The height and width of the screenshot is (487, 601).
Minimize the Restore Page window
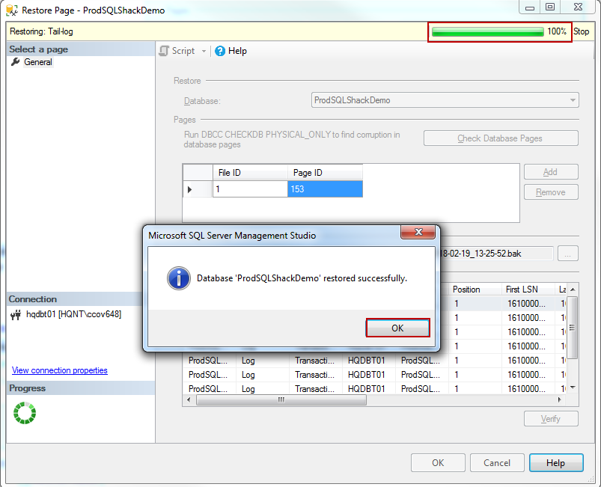point(530,7)
